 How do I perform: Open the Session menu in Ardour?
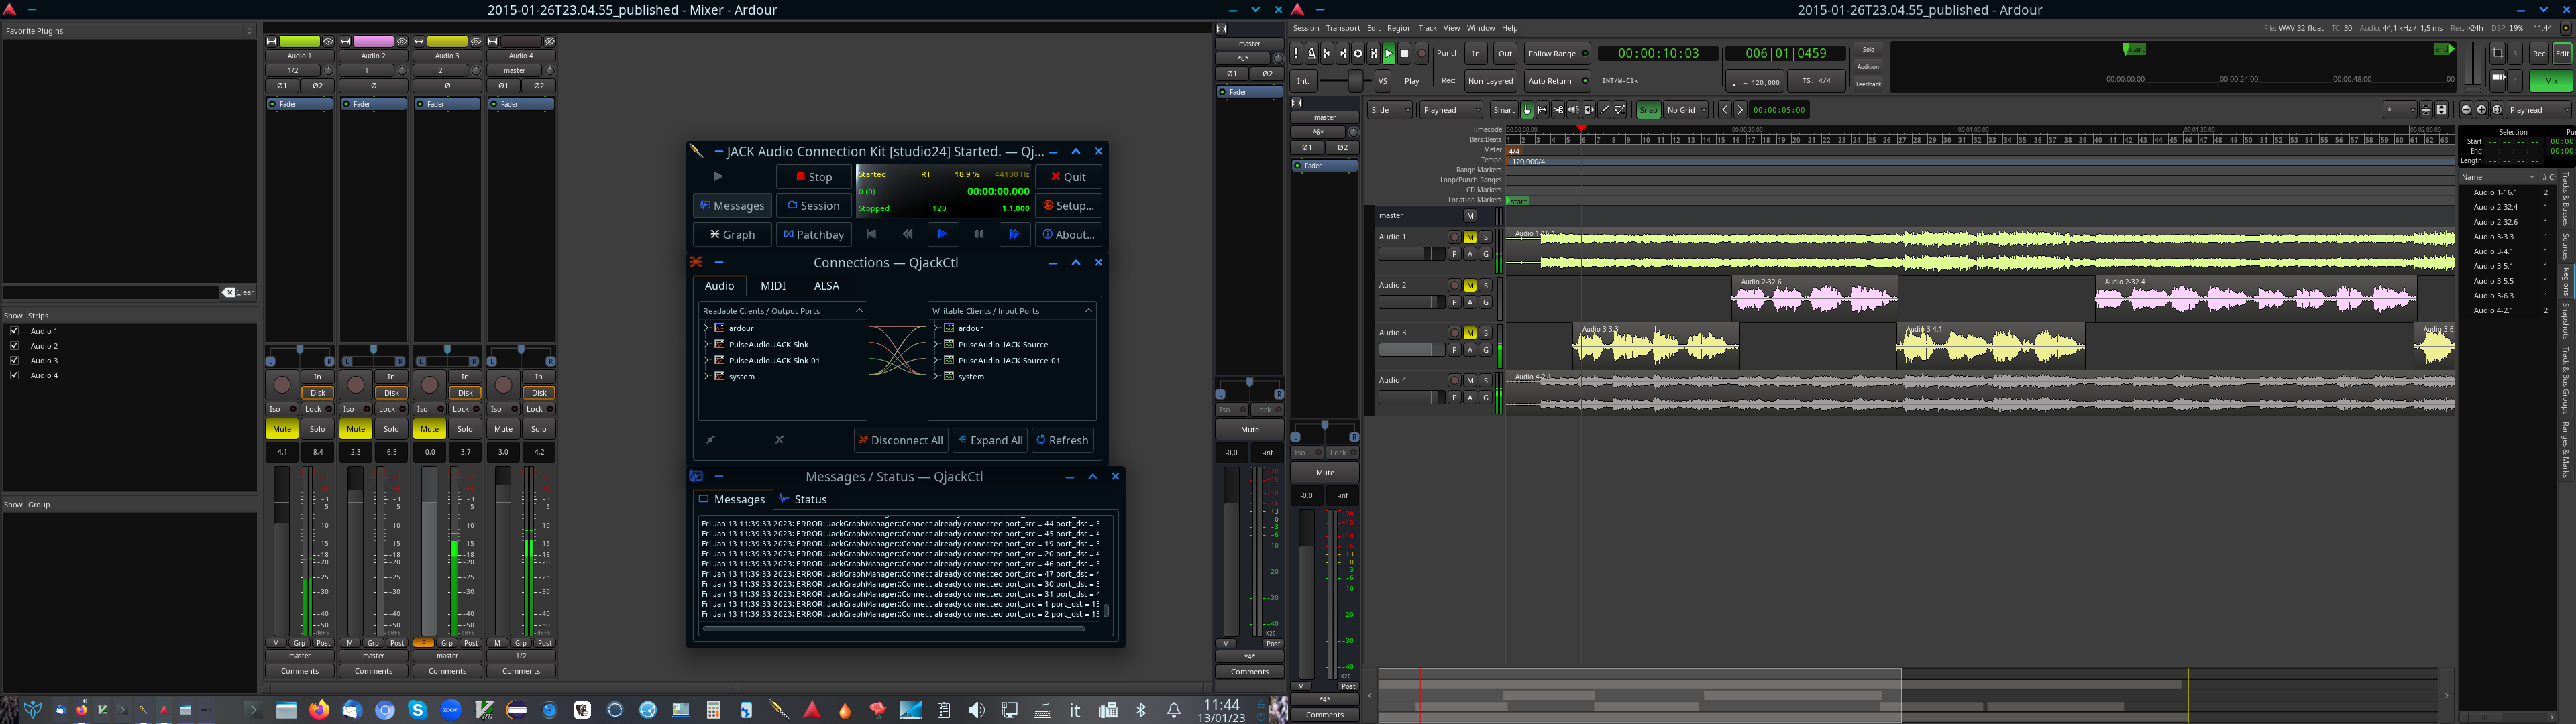tap(1306, 28)
